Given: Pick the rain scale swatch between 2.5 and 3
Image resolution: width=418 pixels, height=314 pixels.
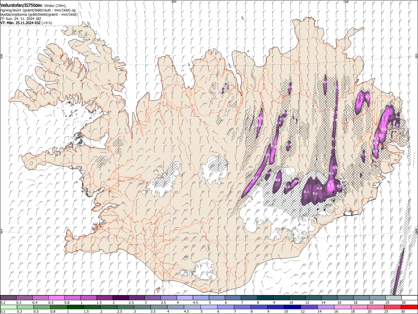Looking at the screenshot, I should (x=126, y=307).
